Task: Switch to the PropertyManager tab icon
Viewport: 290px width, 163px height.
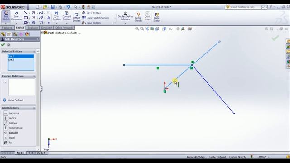Action: pos(9,34)
